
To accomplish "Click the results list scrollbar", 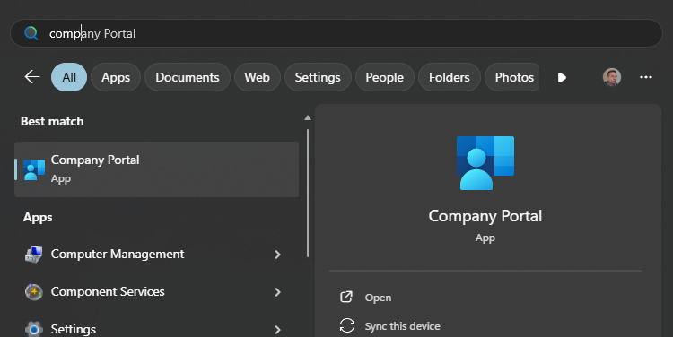I will click(x=308, y=193).
